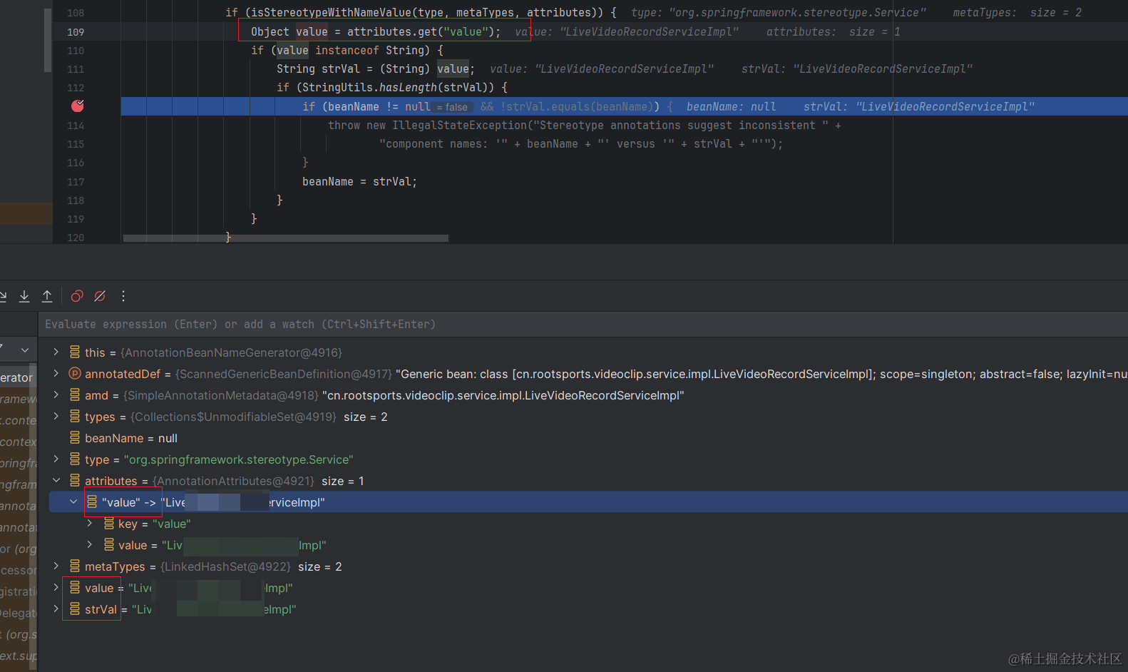The width and height of the screenshot is (1128, 672).
Task: Expand the types variable node
Action: [x=56, y=417]
